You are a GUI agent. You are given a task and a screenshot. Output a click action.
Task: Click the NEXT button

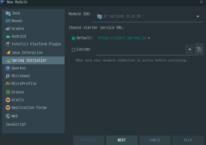tap(122, 140)
